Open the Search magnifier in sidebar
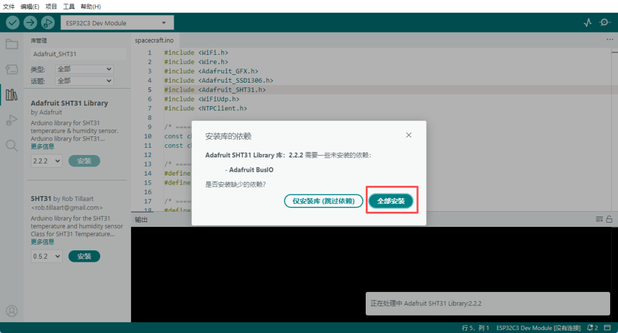618x333 pixels. 11,145
